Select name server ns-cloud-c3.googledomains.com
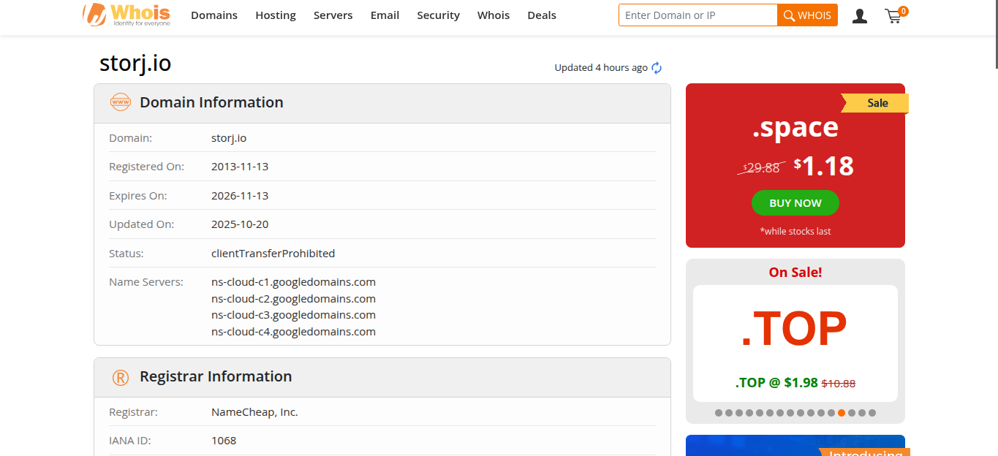This screenshot has width=998, height=456. (x=293, y=315)
